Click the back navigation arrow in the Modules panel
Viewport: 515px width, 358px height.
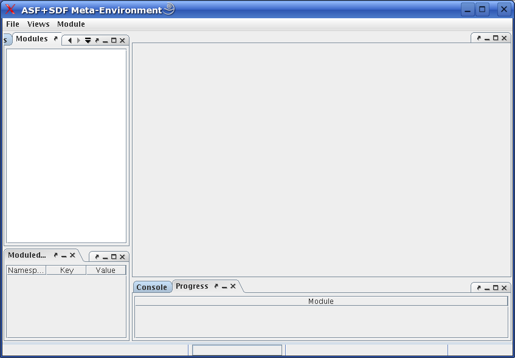coord(70,40)
